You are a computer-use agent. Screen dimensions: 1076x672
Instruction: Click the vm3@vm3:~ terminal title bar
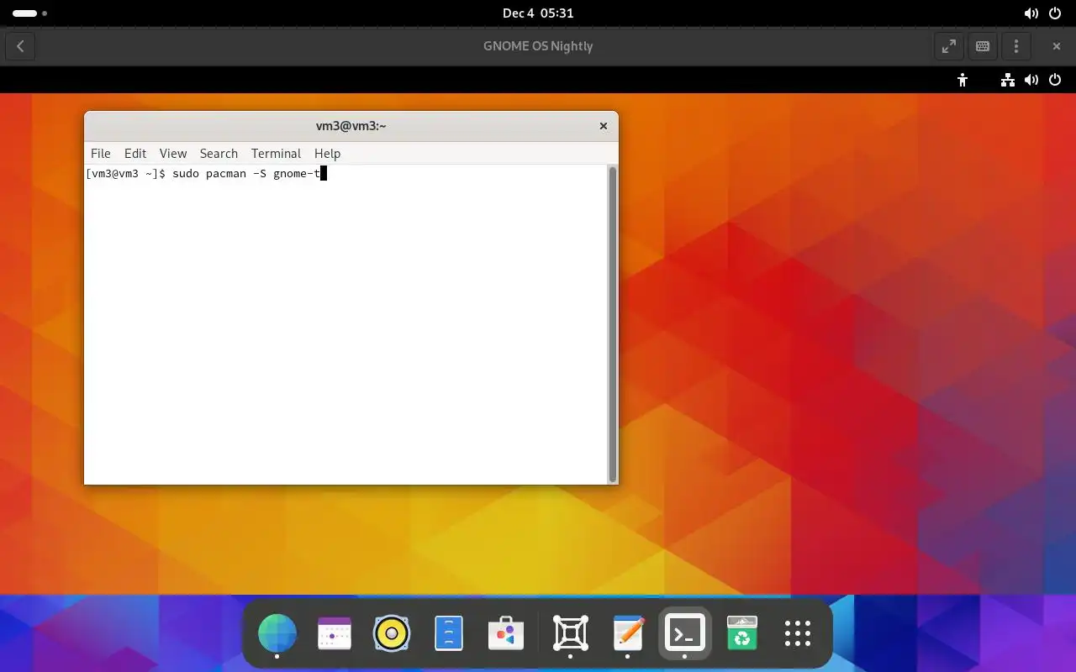coord(351,126)
